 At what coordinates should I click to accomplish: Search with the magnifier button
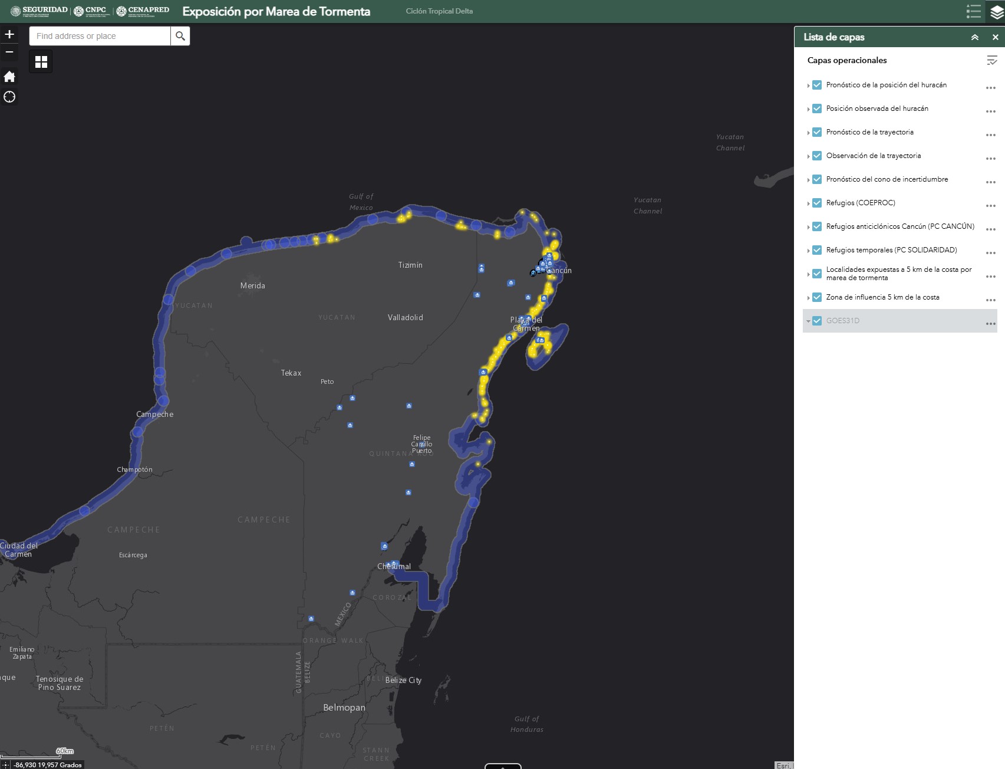(180, 36)
